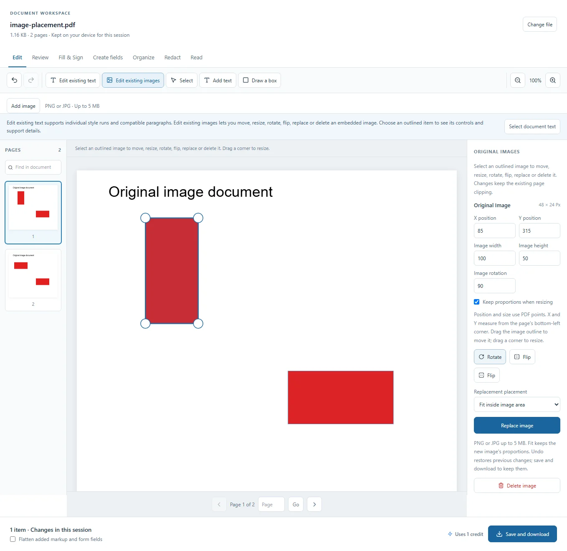Go to previous page arrow
This screenshot has width=567, height=551.
[x=219, y=504]
